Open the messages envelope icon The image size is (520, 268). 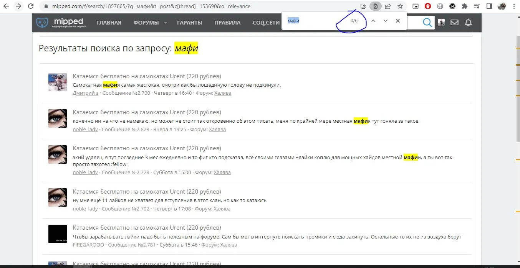[x=454, y=23]
